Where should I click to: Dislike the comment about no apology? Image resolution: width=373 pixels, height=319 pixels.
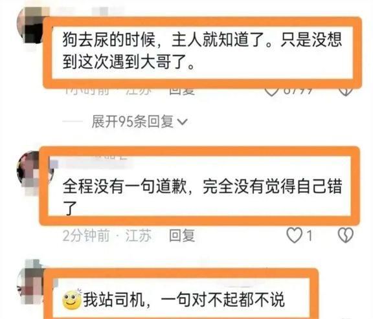pyautogui.click(x=345, y=236)
